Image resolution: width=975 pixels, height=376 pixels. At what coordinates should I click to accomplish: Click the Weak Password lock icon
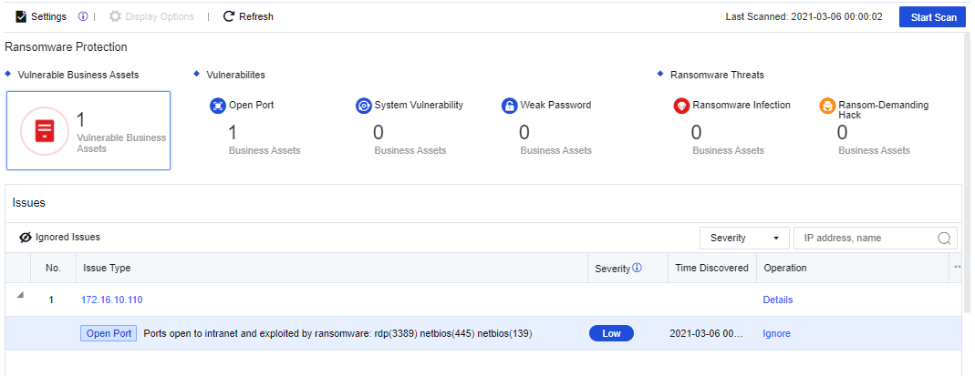pos(510,106)
